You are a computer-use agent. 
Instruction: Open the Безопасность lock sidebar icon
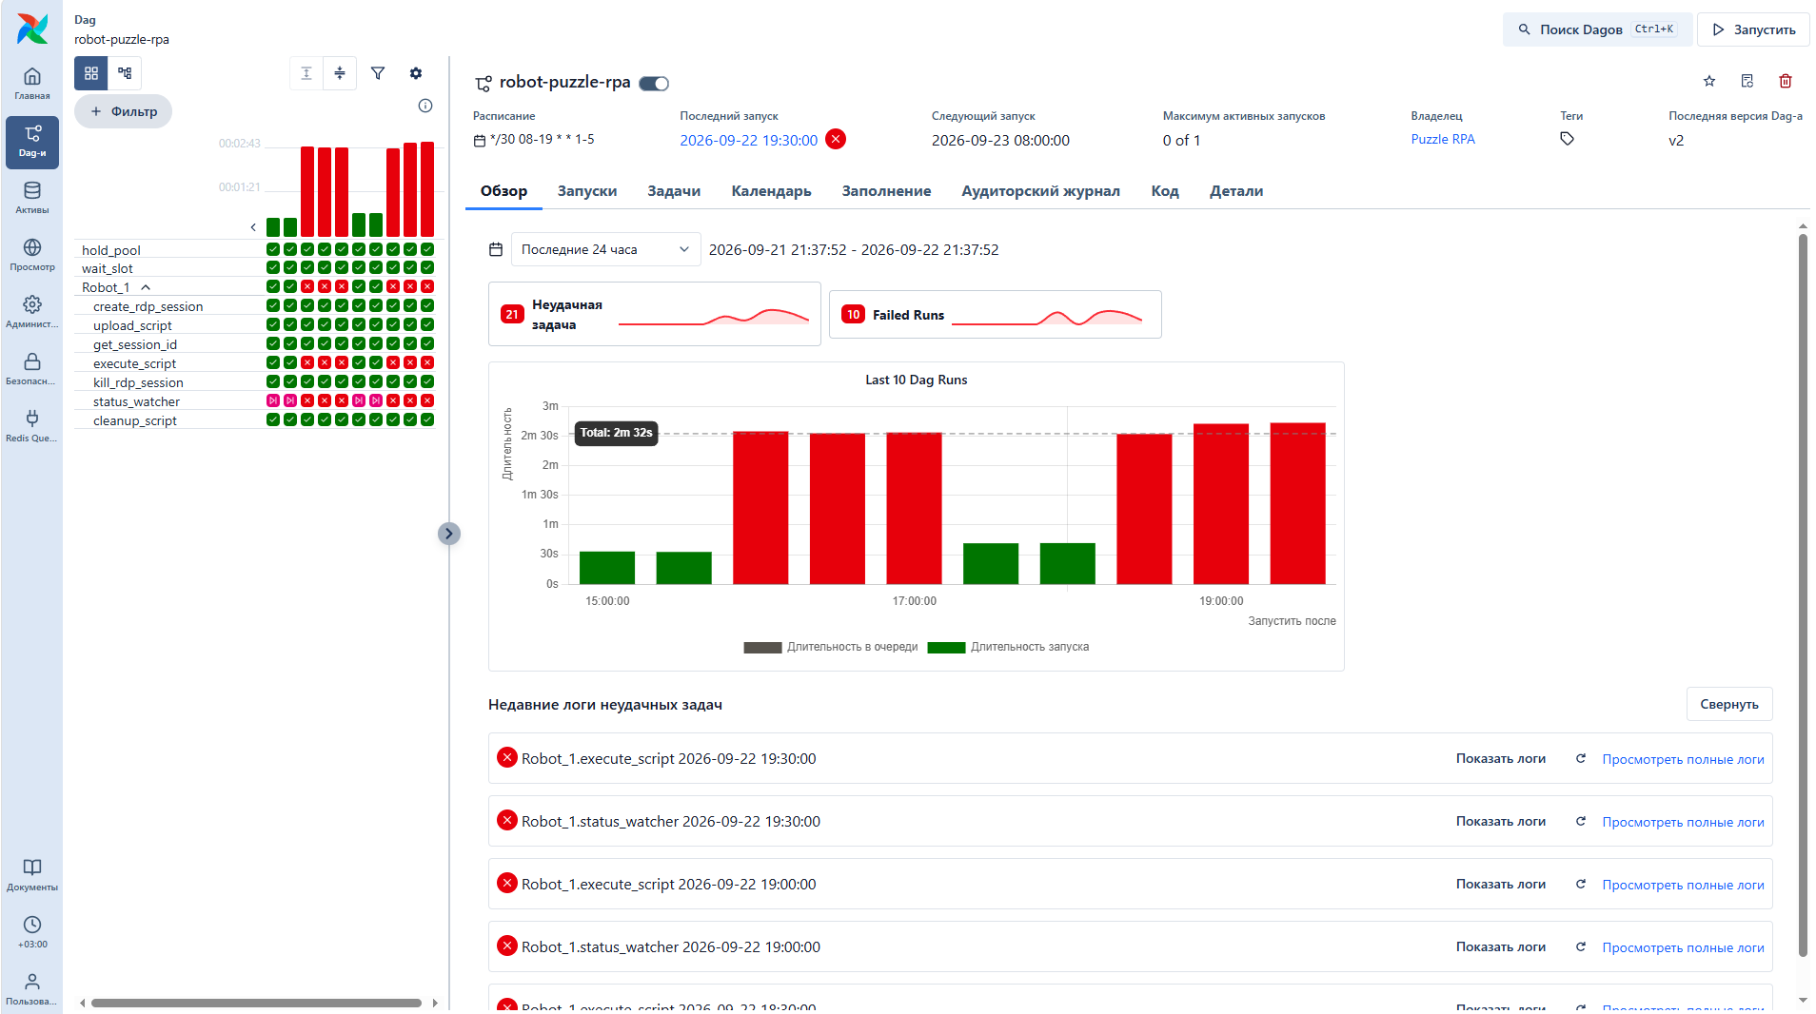[32, 369]
